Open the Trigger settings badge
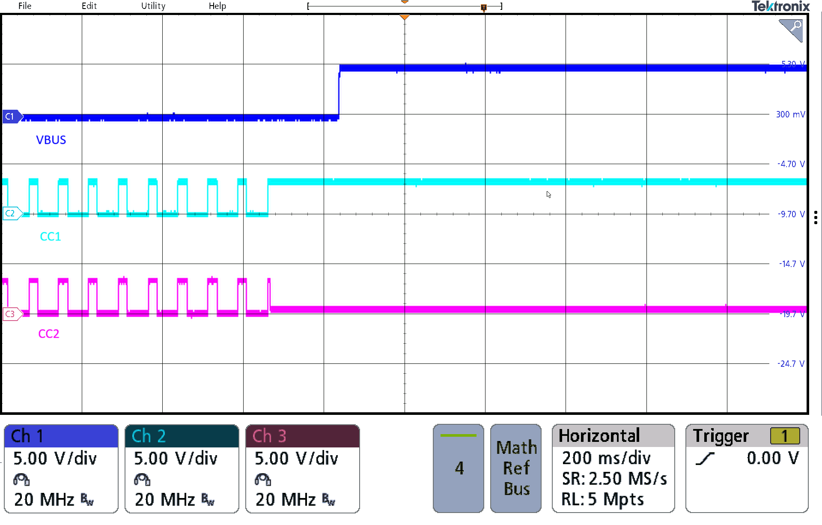822x525 pixels. (747, 468)
